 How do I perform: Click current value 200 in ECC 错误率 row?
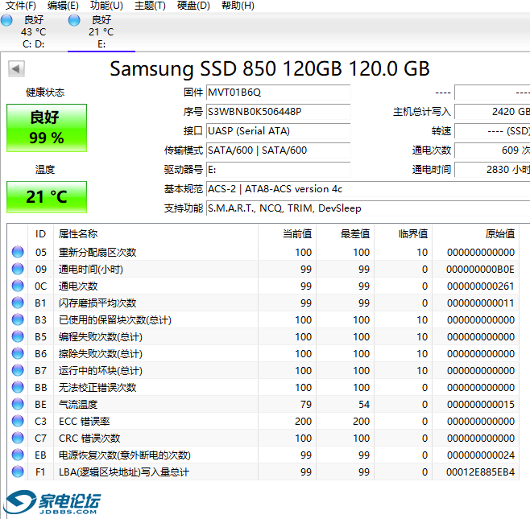[x=303, y=421]
